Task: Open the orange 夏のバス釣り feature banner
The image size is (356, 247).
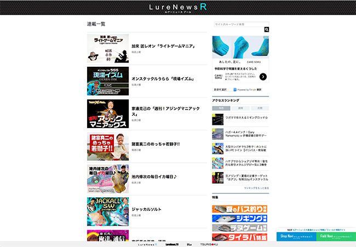Action: [239, 209]
